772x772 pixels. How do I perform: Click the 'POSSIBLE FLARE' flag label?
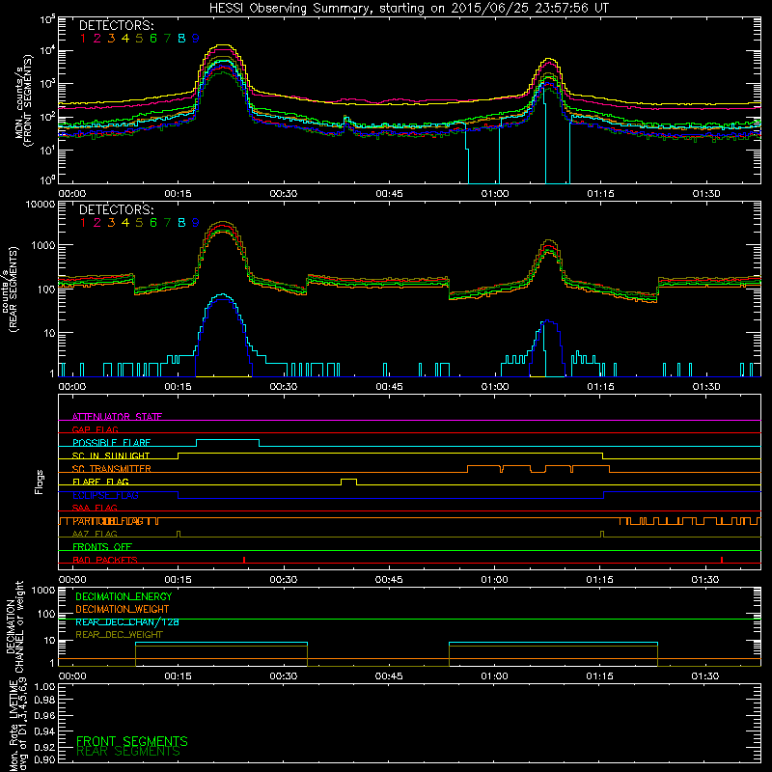pyautogui.click(x=111, y=443)
